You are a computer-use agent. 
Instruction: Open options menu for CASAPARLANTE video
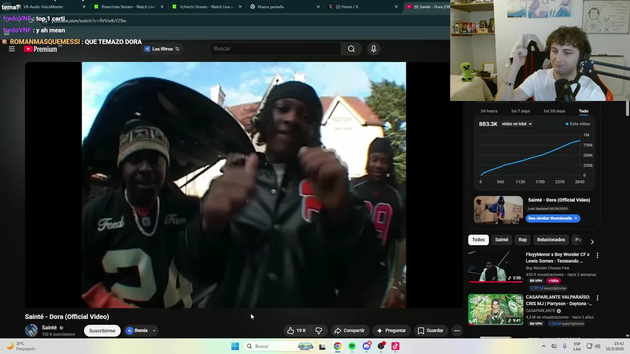coord(598,298)
